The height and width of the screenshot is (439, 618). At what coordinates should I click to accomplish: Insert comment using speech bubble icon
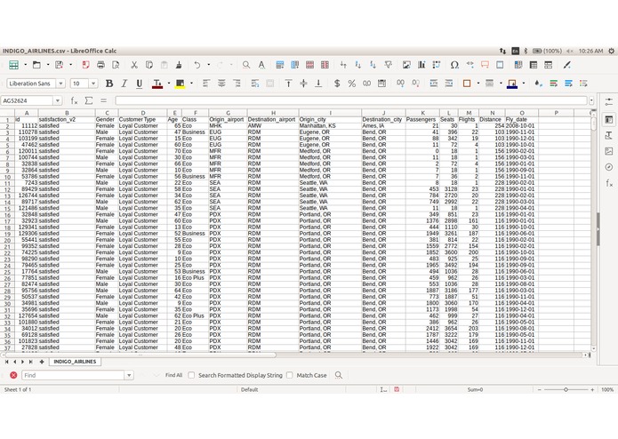485,65
